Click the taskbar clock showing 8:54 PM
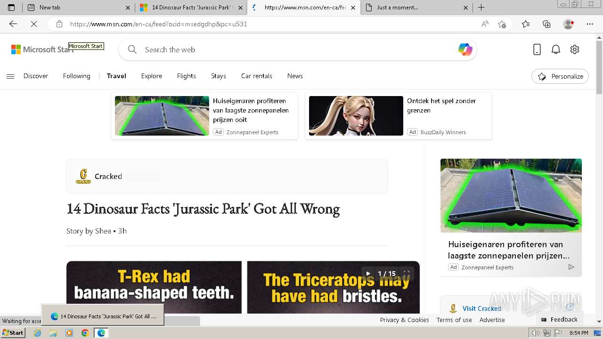Viewport: 603px width, 339px height. click(x=579, y=333)
